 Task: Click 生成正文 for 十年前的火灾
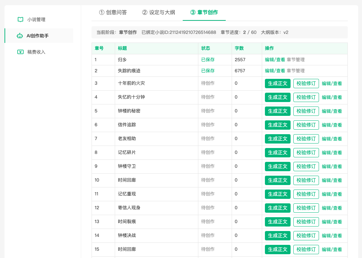(277, 83)
